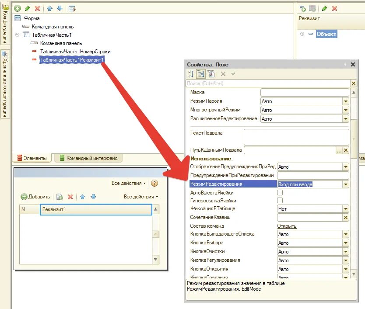365x309 pixels.
Task: Open КнопкаОткрытия dropdown
Action: point(346,269)
